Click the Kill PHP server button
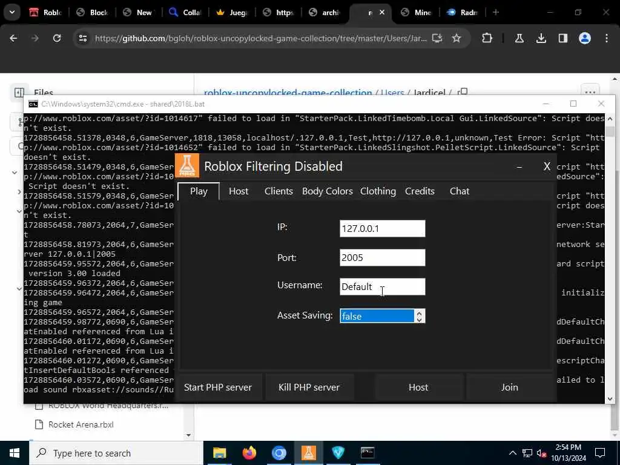Viewport: 620px width, 465px height. 309,387
